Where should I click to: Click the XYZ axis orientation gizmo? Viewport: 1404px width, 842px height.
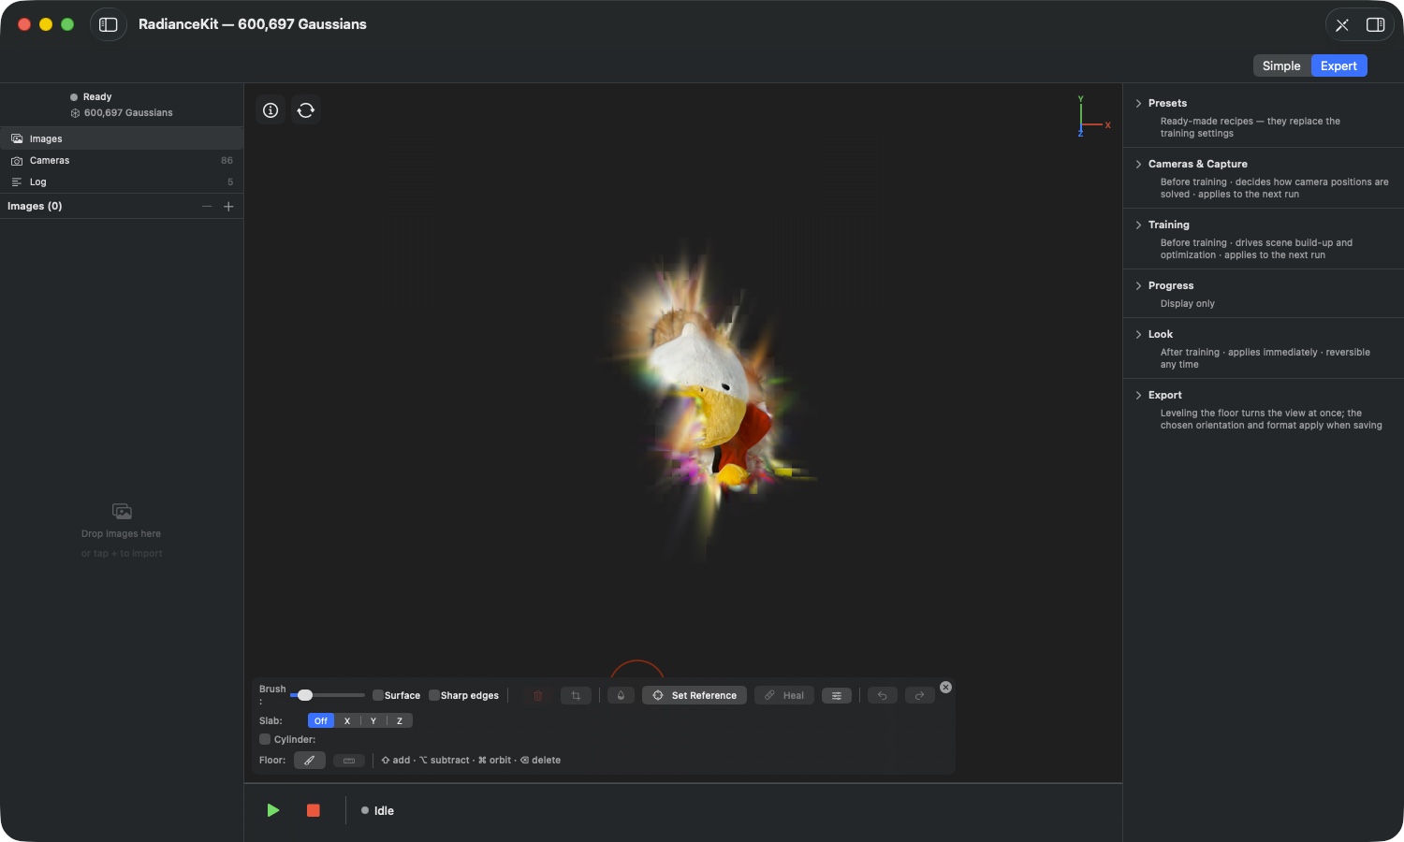[1091, 117]
